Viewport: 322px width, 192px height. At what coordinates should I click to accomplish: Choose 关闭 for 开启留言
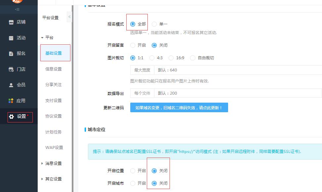154,45
